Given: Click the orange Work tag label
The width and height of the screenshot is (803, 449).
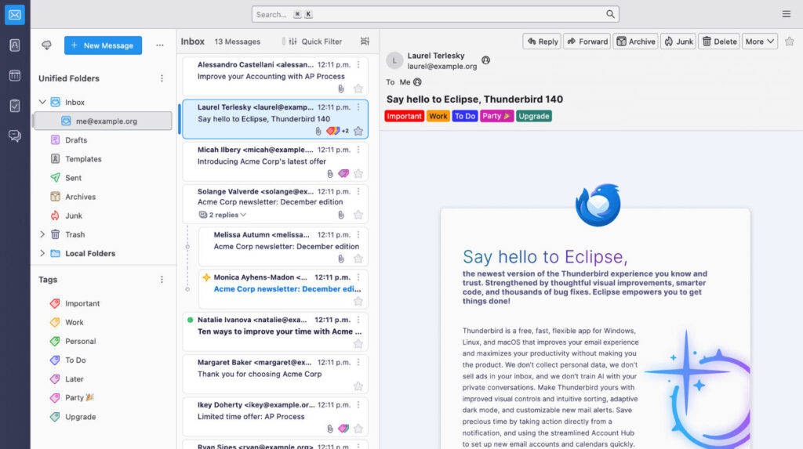Looking at the screenshot, I should coord(438,116).
